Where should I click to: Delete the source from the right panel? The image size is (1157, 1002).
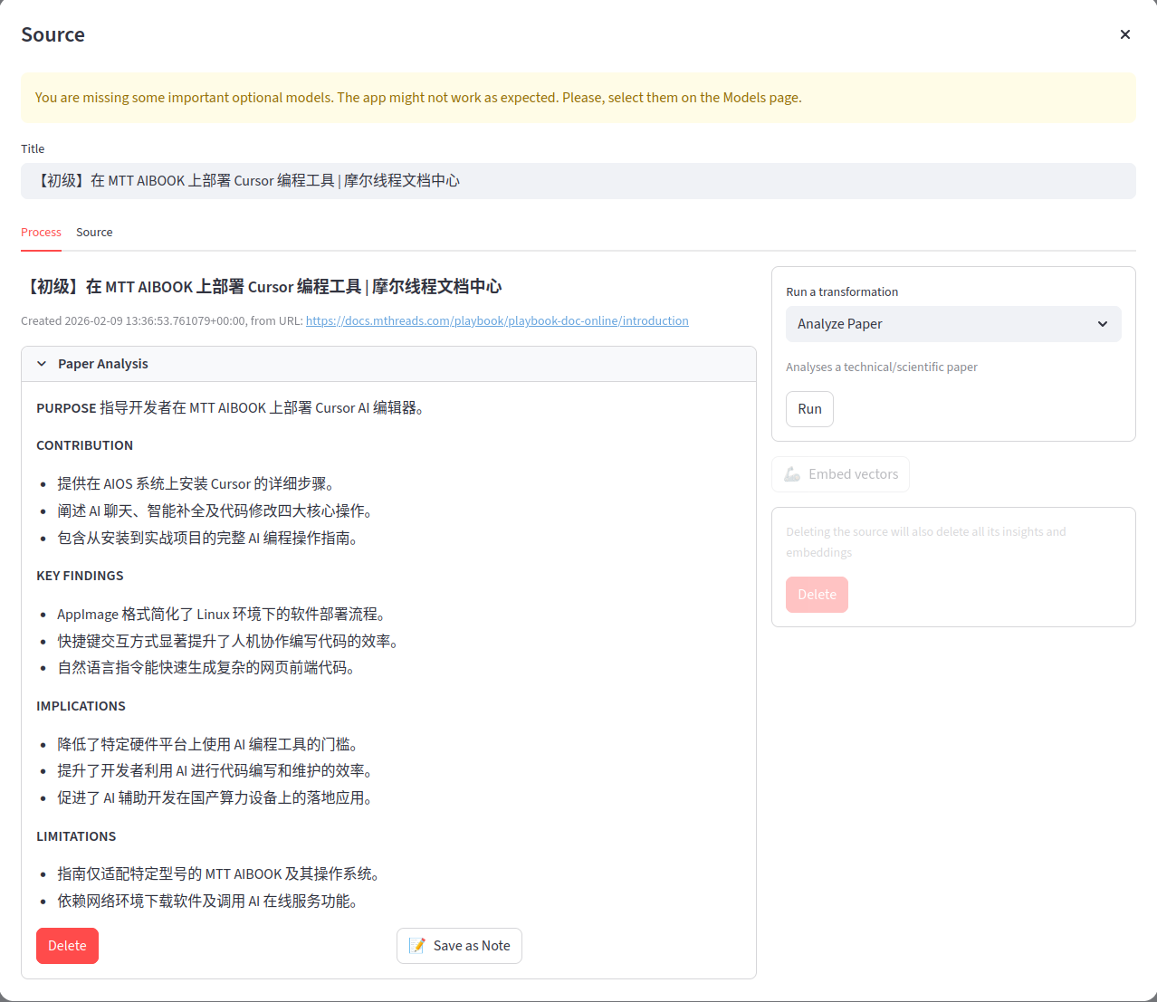point(817,595)
